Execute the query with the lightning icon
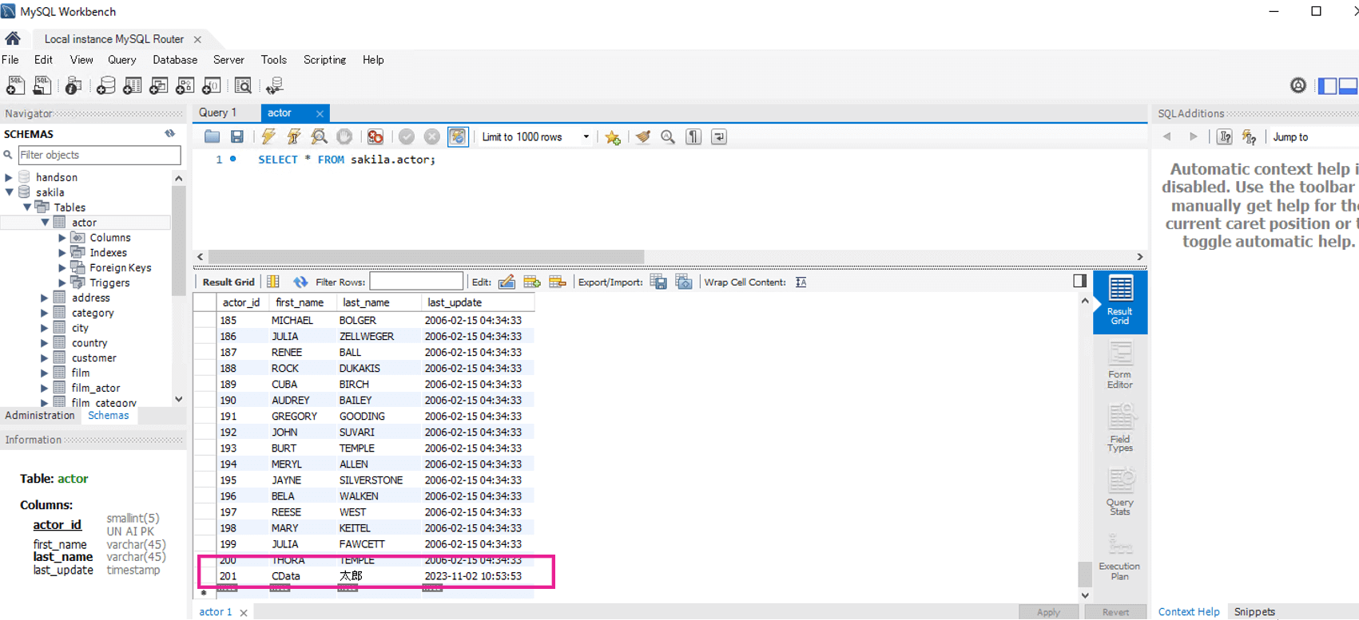Screen dimensions: 1359x620 click(268, 136)
